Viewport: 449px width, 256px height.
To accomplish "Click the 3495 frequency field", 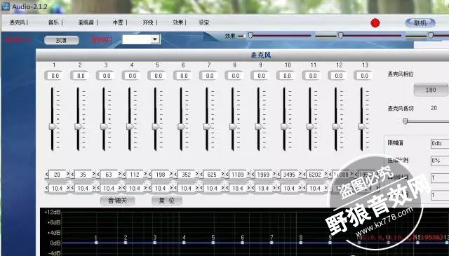I will coord(289,175).
